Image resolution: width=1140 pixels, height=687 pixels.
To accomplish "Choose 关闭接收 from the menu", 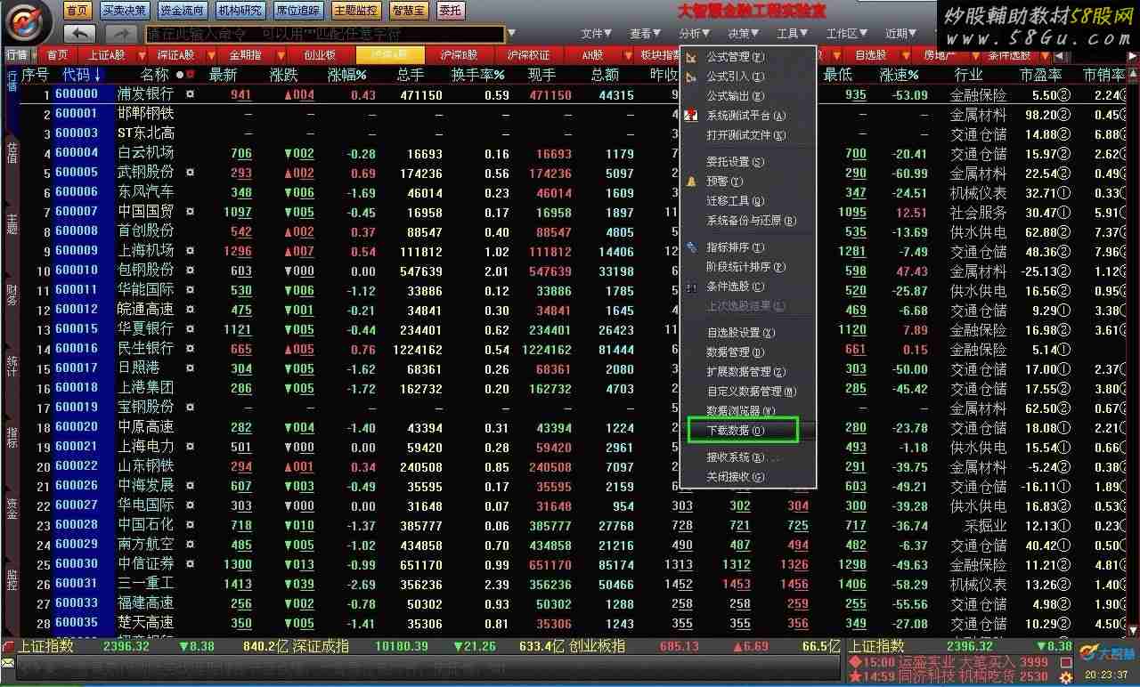I will pos(748,477).
